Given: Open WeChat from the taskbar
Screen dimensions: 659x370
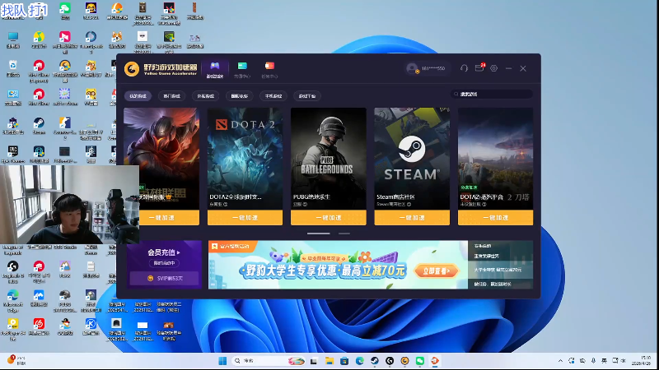Looking at the screenshot, I should click(420, 361).
